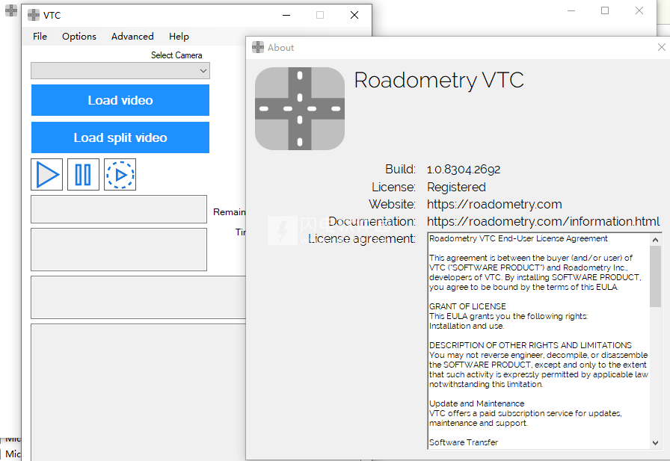Click the Pause video icon in VTC
Image resolution: width=670 pixels, height=461 pixels.
[83, 175]
